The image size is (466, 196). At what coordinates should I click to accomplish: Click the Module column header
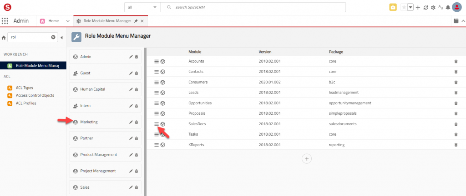(x=195, y=52)
